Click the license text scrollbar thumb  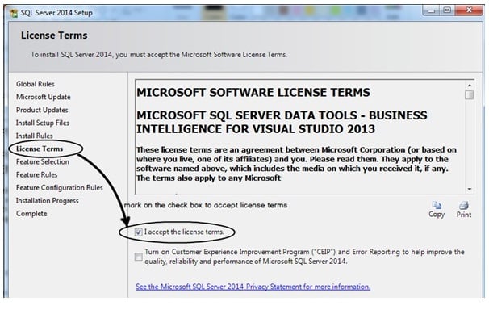(x=470, y=95)
